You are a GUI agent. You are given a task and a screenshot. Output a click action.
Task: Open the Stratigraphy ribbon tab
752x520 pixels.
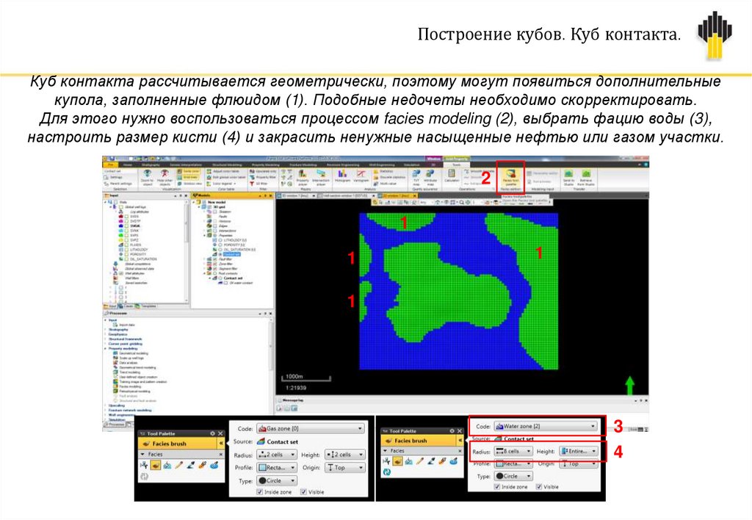(151, 165)
